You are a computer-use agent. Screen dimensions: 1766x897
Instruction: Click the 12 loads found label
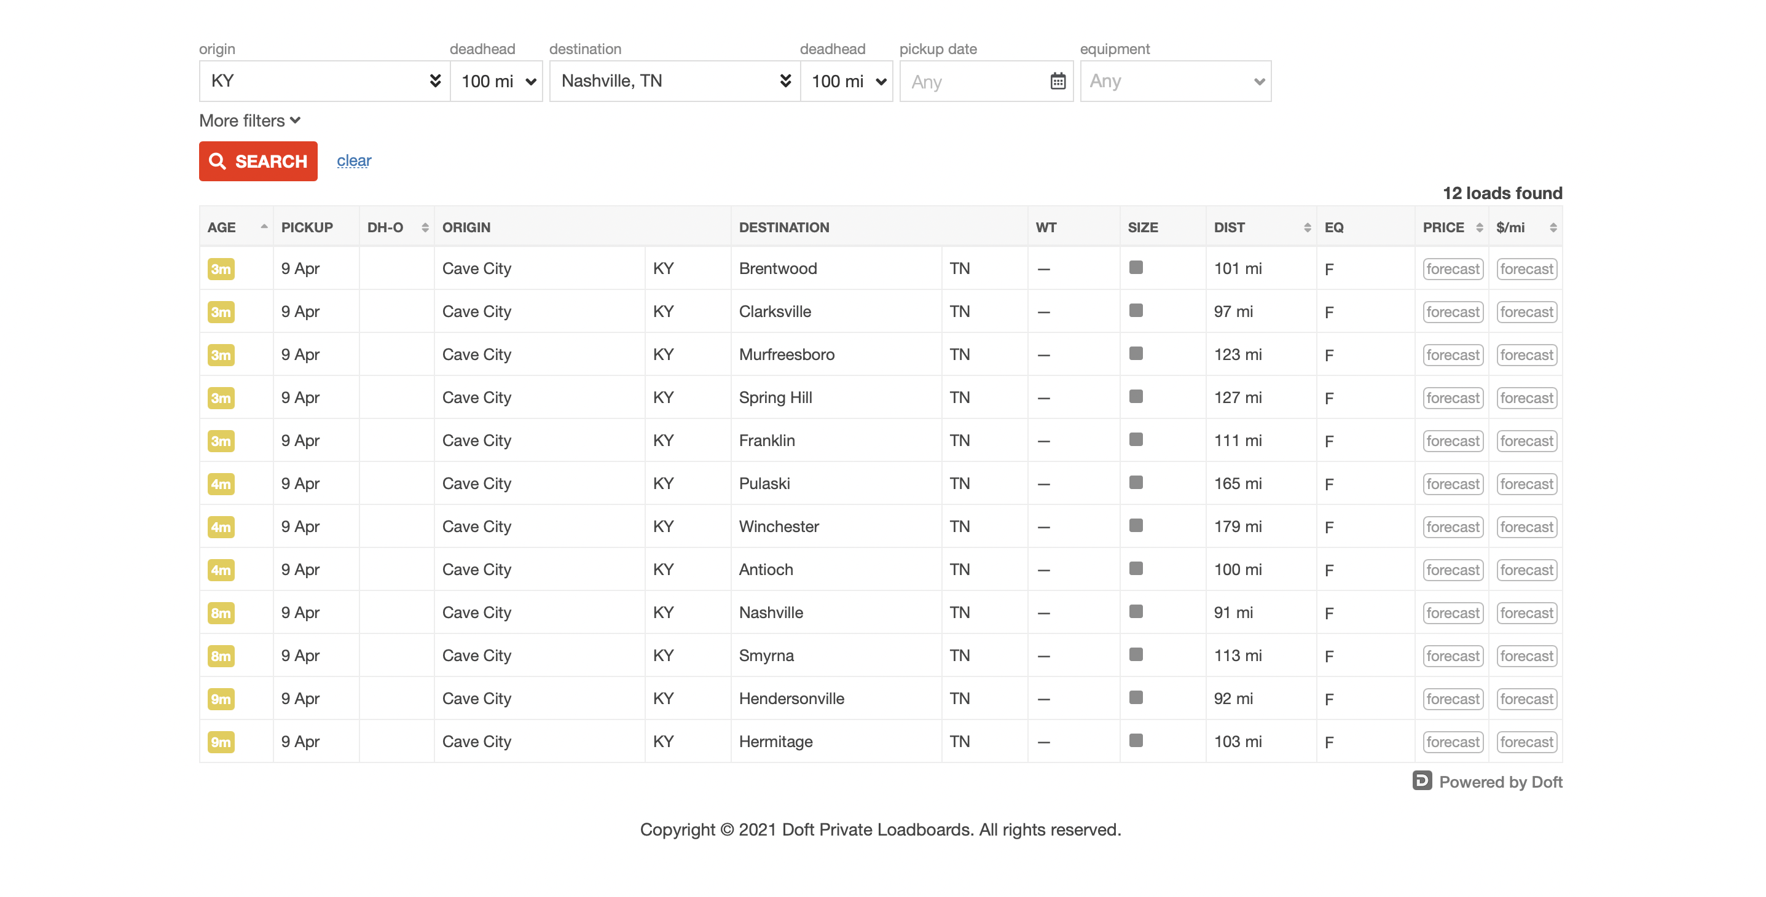[1502, 194]
